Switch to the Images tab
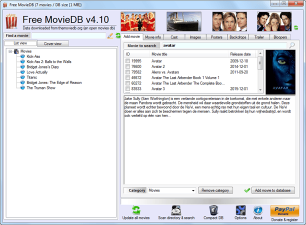 point(195,37)
